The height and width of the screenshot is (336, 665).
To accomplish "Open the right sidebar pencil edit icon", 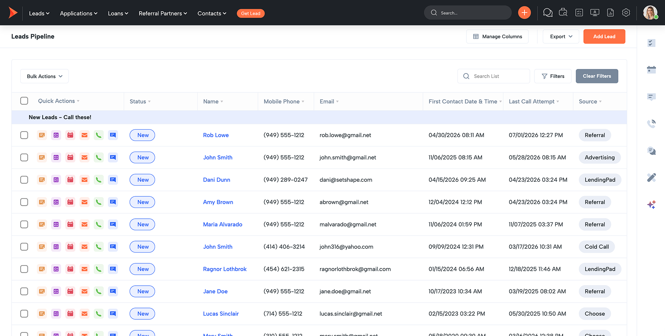I will tap(651, 177).
